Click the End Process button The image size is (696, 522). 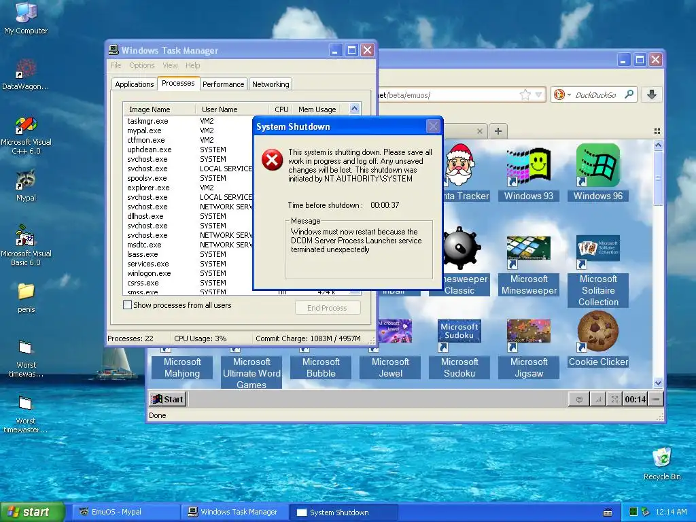(327, 308)
